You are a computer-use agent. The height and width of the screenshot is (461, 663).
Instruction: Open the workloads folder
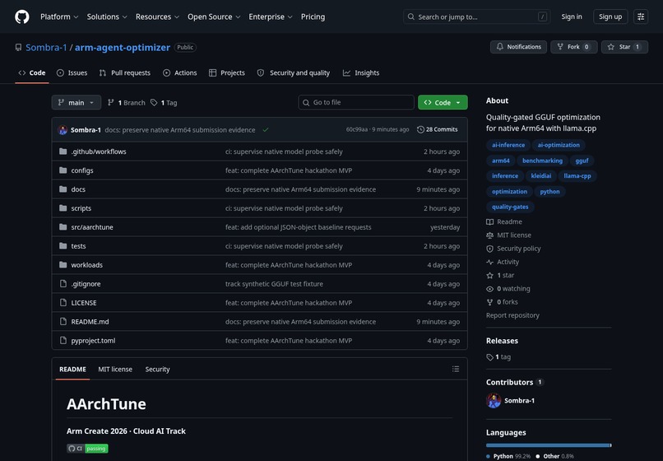pos(86,265)
